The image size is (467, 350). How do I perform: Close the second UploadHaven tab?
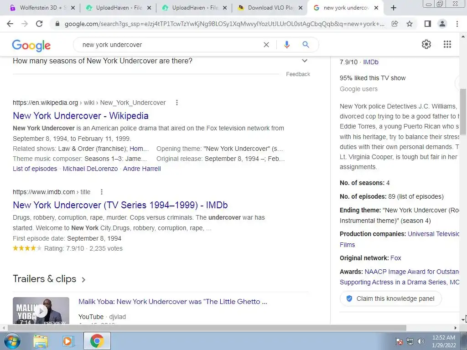click(225, 8)
